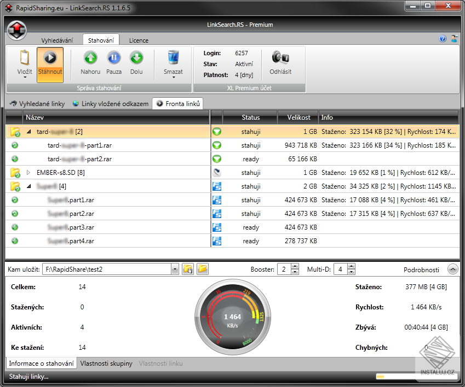Collapse the tard group [2] tree node
The image size is (465, 387).
point(29,132)
